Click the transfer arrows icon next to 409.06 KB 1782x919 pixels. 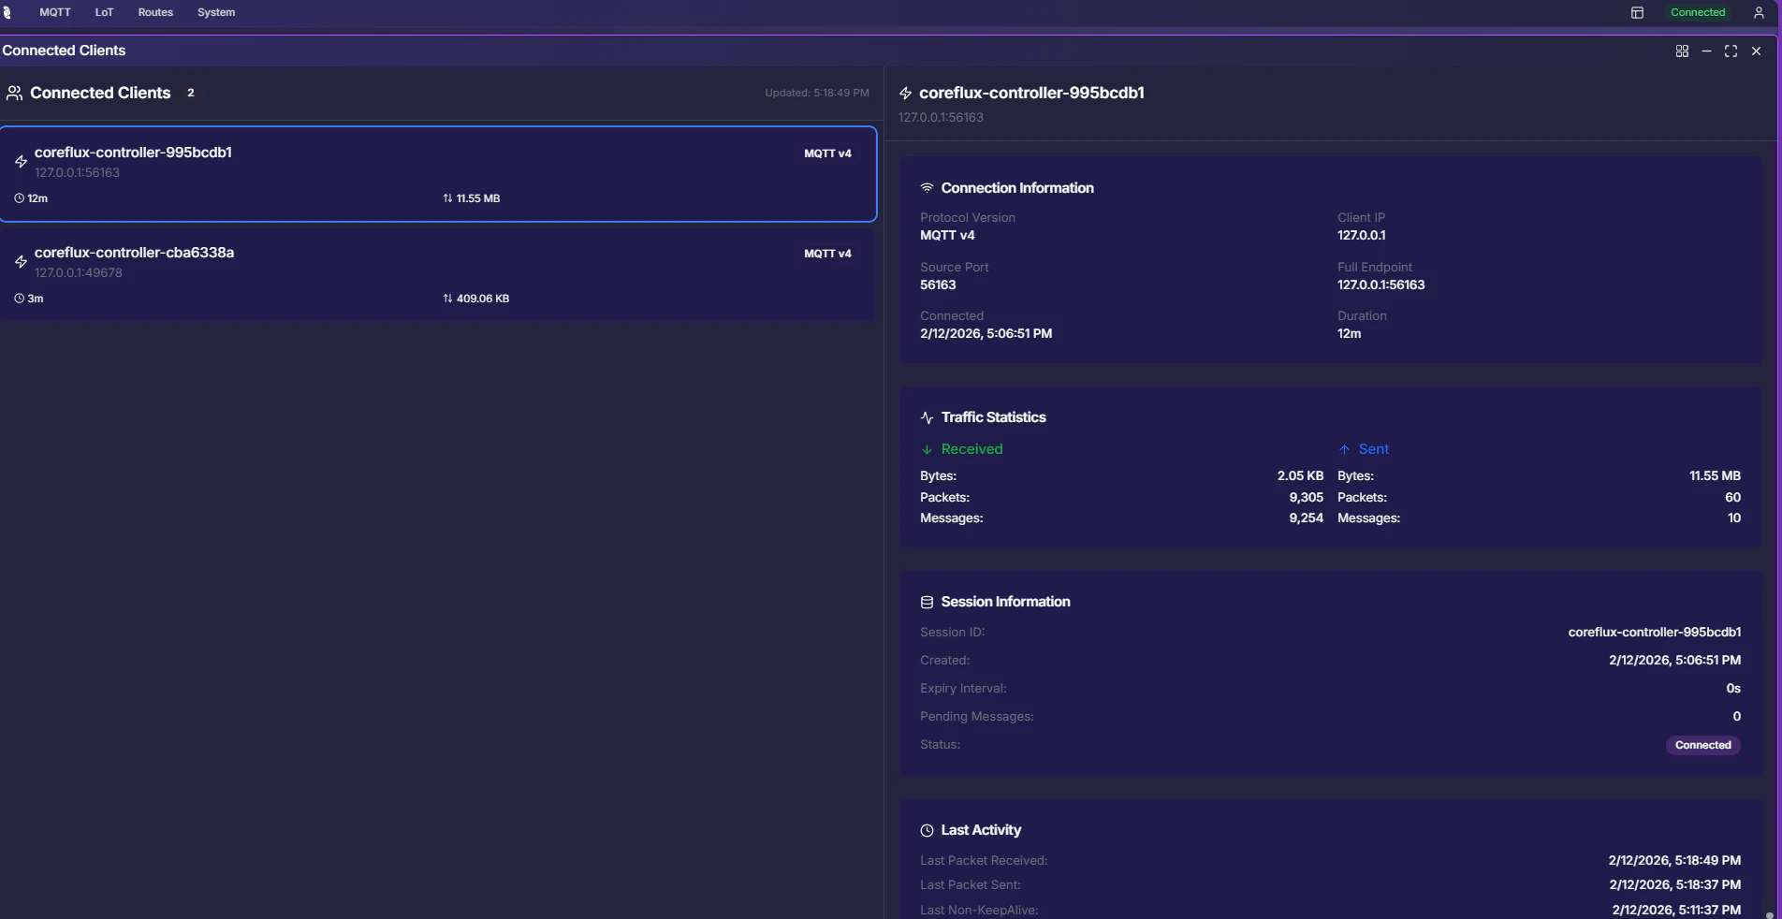click(445, 299)
